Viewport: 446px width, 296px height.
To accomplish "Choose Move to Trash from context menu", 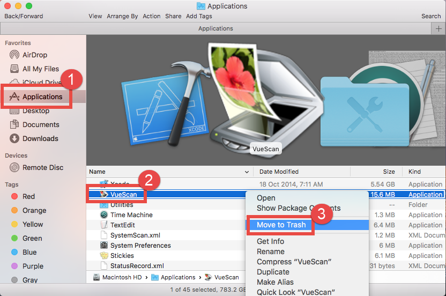I will point(281,225).
